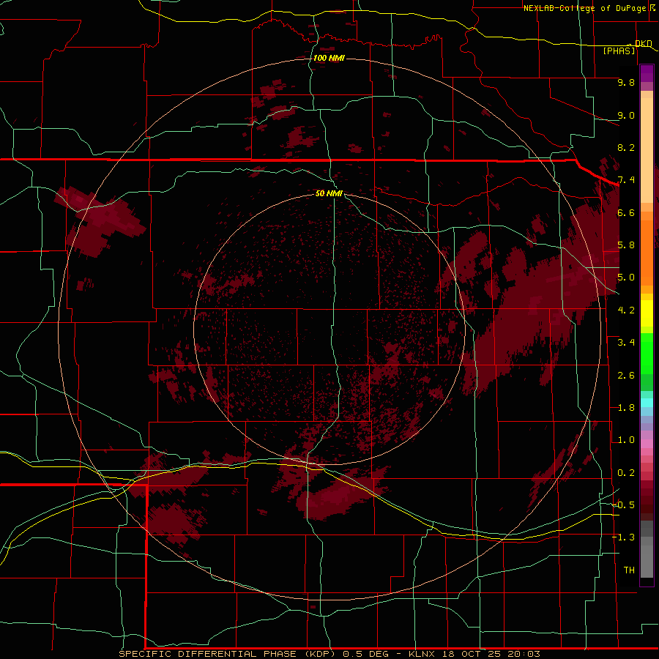
Task: Pick the bright green segment of color bar
Action: (647, 353)
